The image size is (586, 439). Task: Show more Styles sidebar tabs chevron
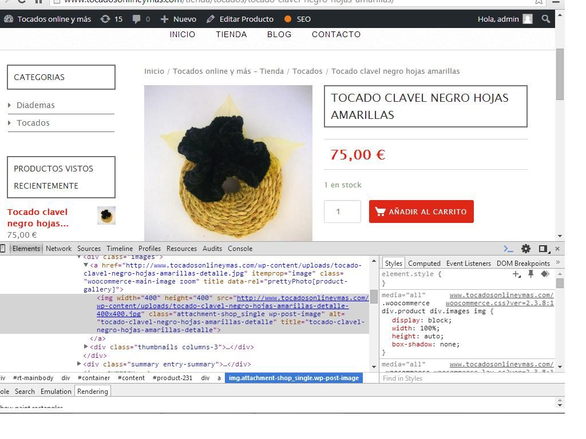[558, 262]
